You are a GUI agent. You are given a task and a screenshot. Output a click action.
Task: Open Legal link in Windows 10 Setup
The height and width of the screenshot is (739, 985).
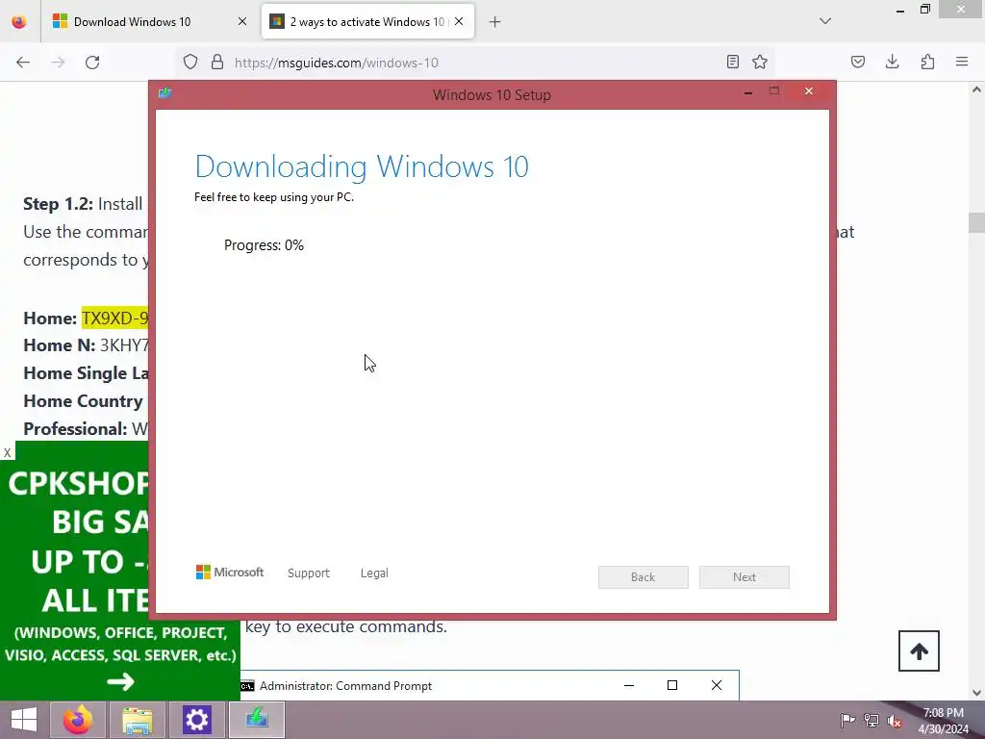(x=374, y=573)
